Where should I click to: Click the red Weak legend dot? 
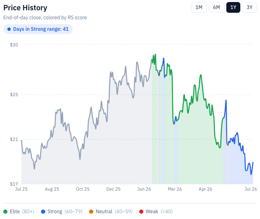pos(141,212)
